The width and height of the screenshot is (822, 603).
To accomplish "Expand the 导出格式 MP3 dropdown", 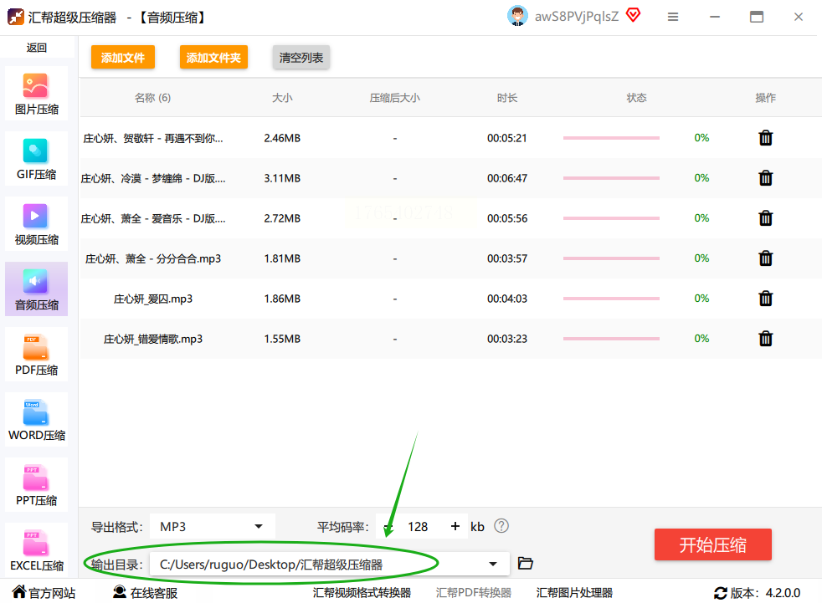I will [x=213, y=527].
